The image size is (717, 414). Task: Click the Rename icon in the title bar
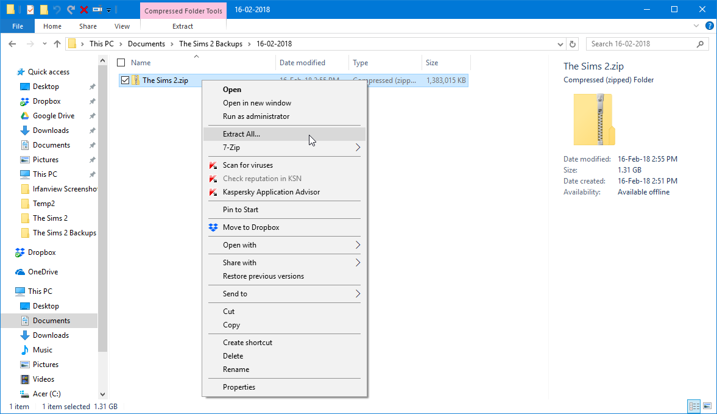97,9
